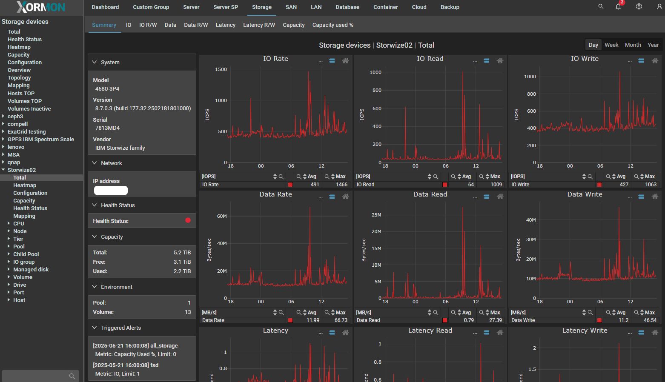Open Volumes Inactive in sidebar

[x=29, y=108]
